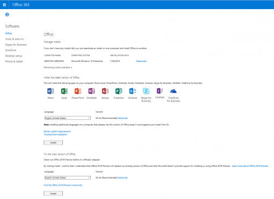The image size is (274, 199).
Task: Click the Manage installs heading
Action: click(x=52, y=42)
